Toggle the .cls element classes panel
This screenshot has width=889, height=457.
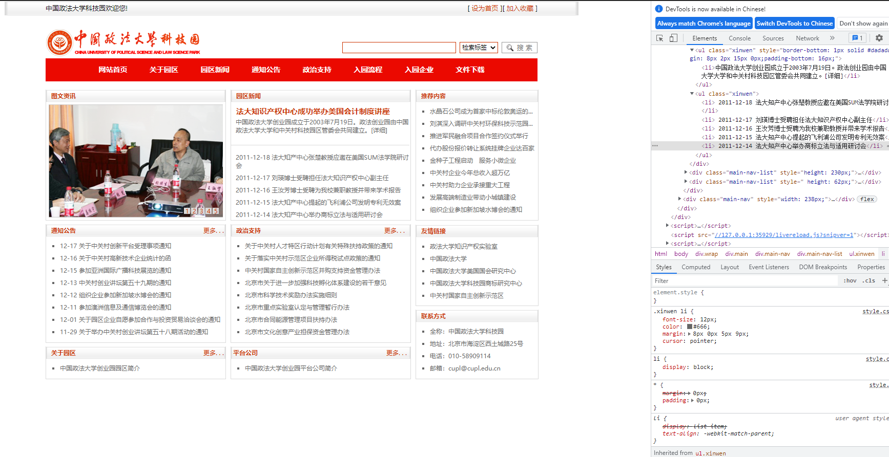(869, 280)
